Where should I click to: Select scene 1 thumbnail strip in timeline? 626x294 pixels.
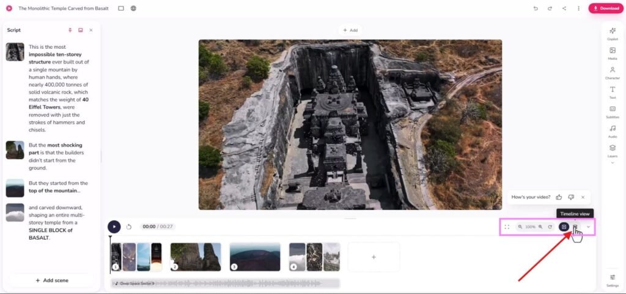point(136,257)
